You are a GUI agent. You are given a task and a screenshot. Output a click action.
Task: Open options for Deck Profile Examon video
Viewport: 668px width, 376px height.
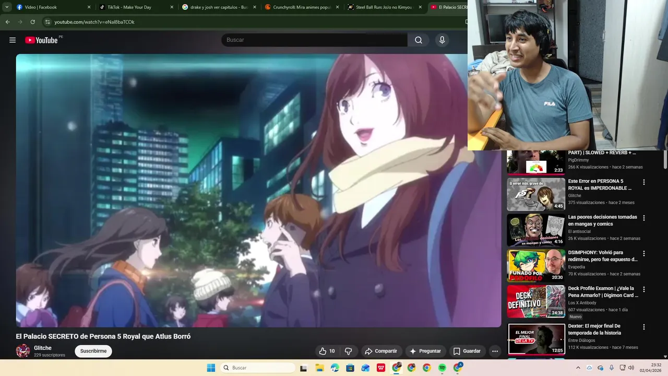pos(644,289)
